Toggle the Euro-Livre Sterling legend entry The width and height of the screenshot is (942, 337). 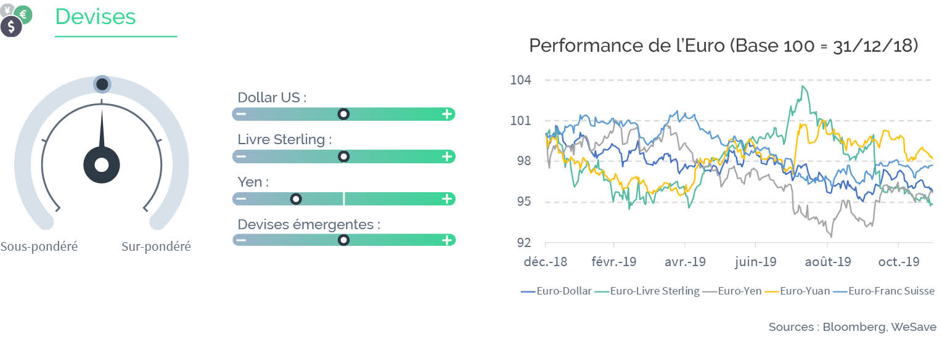(x=647, y=291)
